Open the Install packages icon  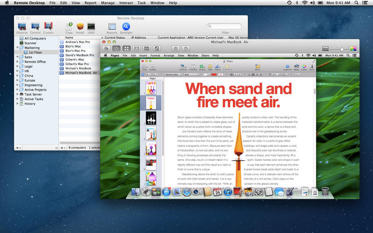pos(80,27)
